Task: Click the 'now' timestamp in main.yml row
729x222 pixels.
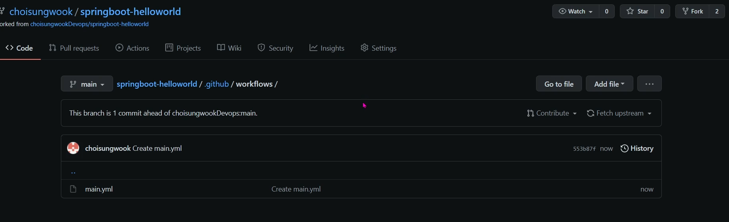Action: point(647,189)
